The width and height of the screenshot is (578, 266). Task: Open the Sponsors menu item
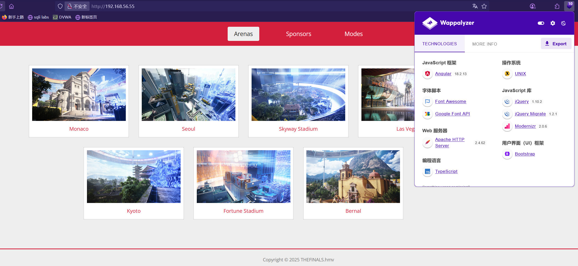point(298,34)
